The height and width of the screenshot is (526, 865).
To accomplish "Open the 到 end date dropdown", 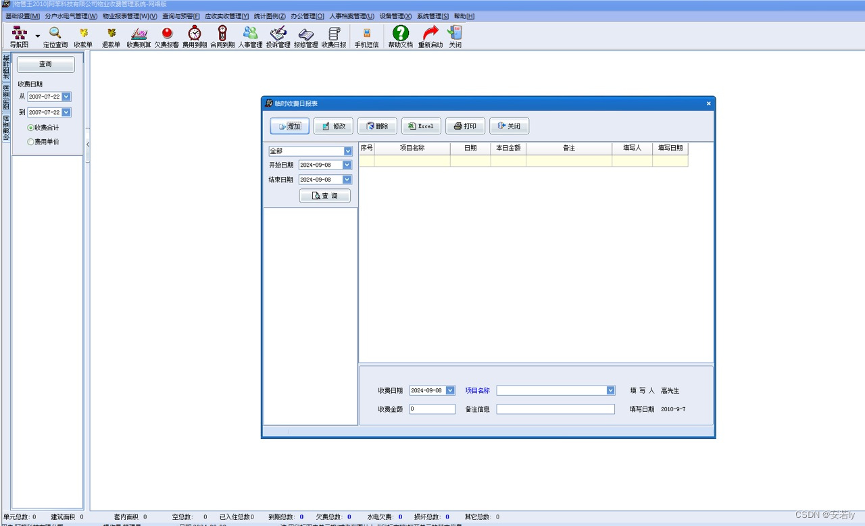I will [66, 112].
